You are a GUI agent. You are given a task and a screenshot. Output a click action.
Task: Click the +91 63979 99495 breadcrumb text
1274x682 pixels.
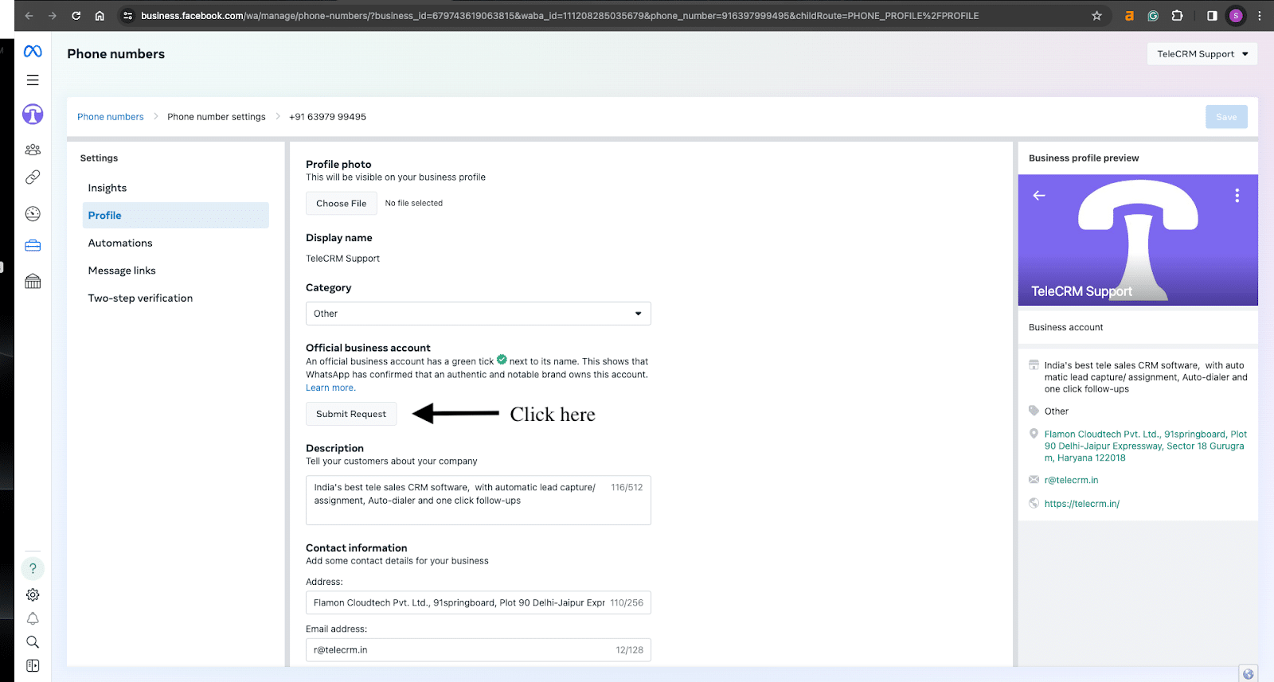pos(327,117)
